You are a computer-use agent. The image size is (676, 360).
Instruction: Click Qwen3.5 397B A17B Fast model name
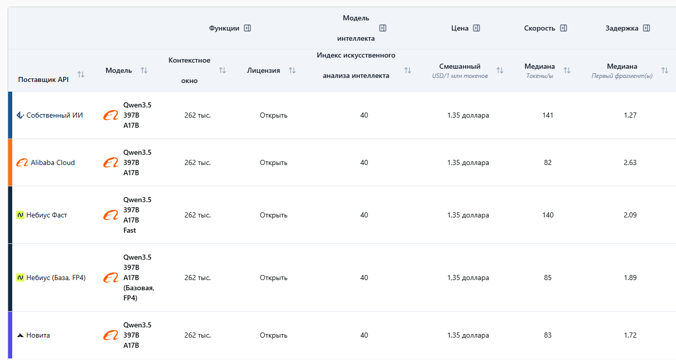click(137, 215)
